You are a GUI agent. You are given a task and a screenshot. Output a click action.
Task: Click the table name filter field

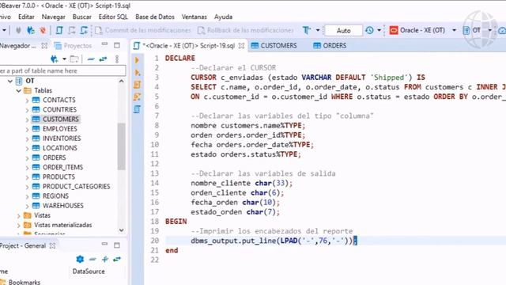coord(62,70)
